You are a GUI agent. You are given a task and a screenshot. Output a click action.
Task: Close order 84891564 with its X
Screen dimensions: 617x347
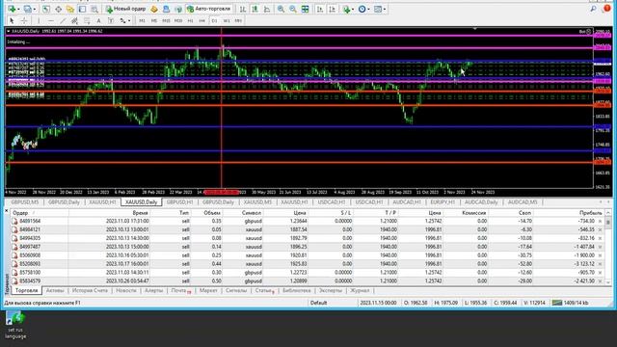600,221
